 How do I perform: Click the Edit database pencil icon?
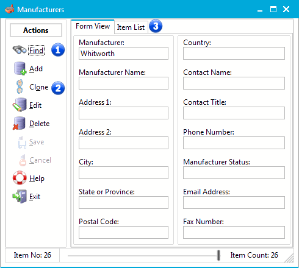(20, 105)
